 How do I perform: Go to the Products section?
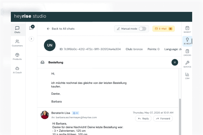click(x=17, y=57)
